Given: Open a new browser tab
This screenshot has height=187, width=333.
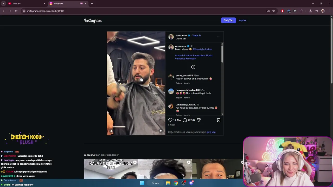Looking at the screenshot, I should click(x=92, y=4).
